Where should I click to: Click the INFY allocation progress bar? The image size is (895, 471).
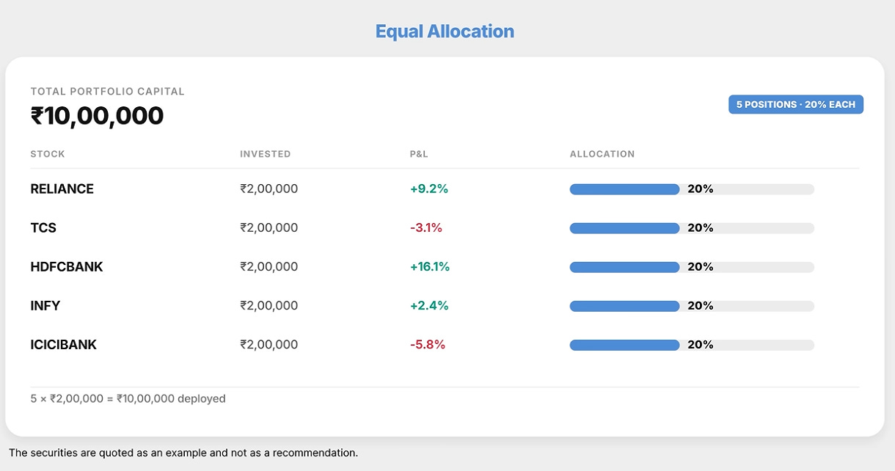692,306
